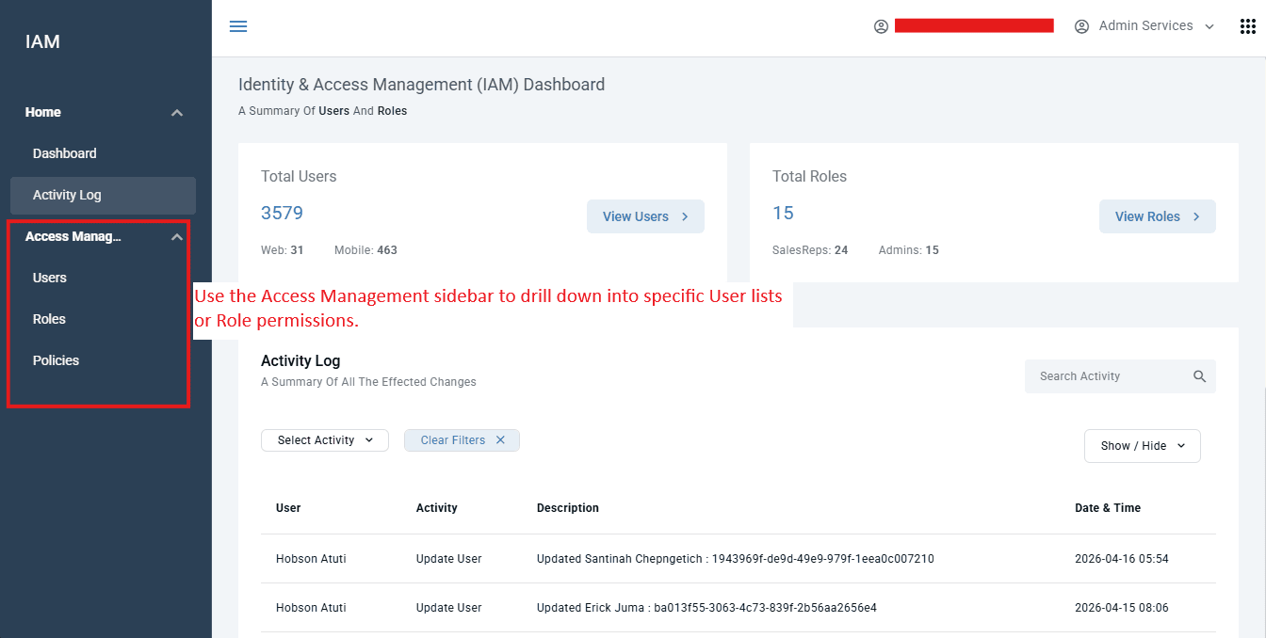Open the apps grid icon
This screenshot has height=638, width=1266.
tap(1248, 26)
